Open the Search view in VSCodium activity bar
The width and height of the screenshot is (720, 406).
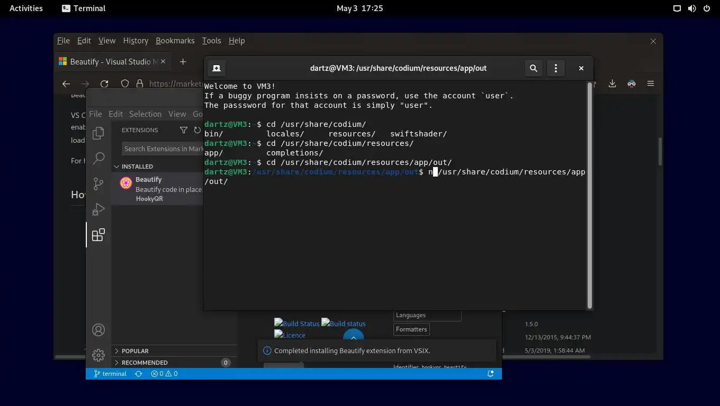point(98,158)
